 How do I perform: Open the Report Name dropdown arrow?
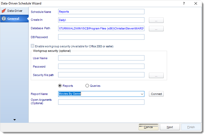142,94
